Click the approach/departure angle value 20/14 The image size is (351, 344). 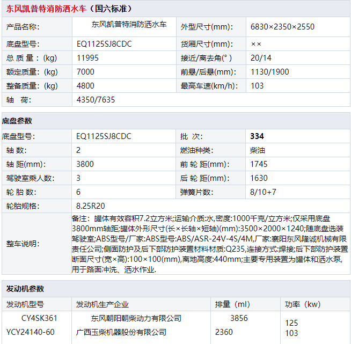coord(261,58)
